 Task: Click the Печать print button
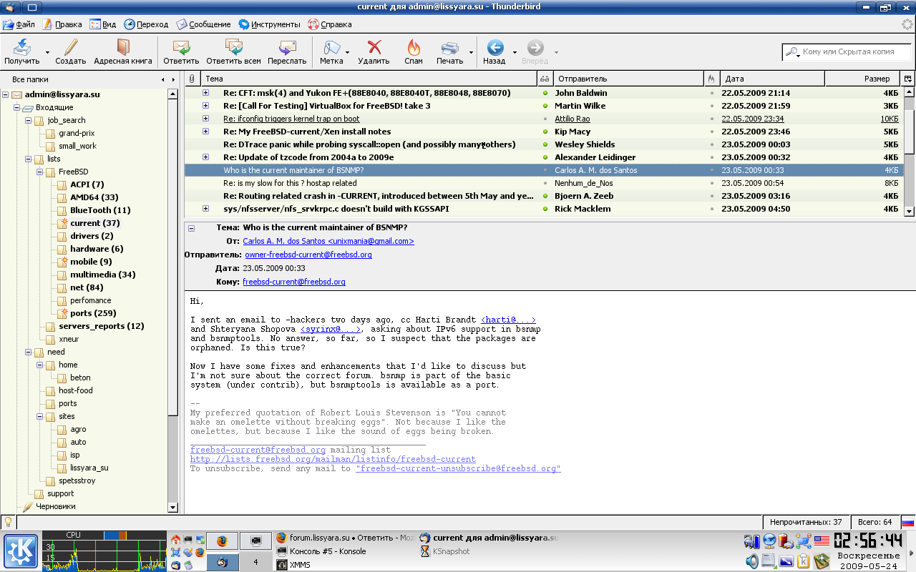(x=450, y=51)
